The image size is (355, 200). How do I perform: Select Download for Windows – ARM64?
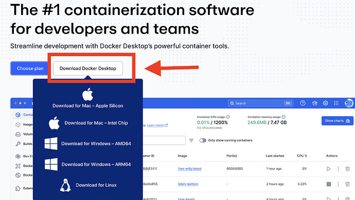click(96, 164)
